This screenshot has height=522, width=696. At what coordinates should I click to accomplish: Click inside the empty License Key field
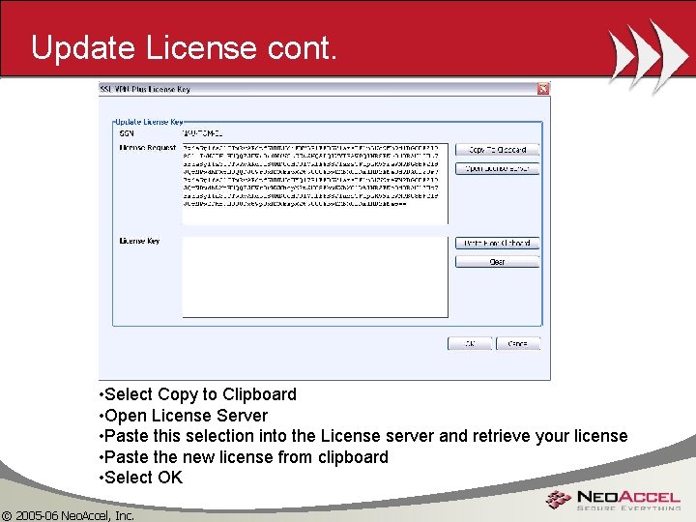pos(315,276)
